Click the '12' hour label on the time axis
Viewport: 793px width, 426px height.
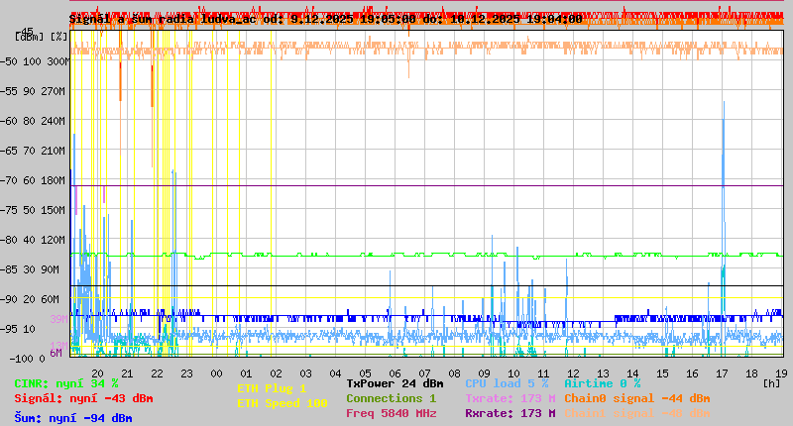tap(573, 373)
